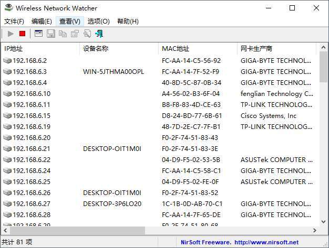Click device icon for 192.168.6.22
This screenshot has height=248, width=329.
click(7, 160)
